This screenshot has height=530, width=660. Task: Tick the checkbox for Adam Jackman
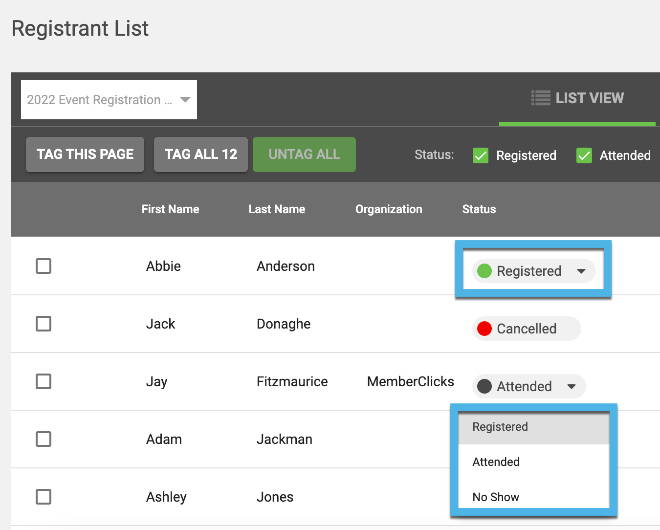[44, 439]
